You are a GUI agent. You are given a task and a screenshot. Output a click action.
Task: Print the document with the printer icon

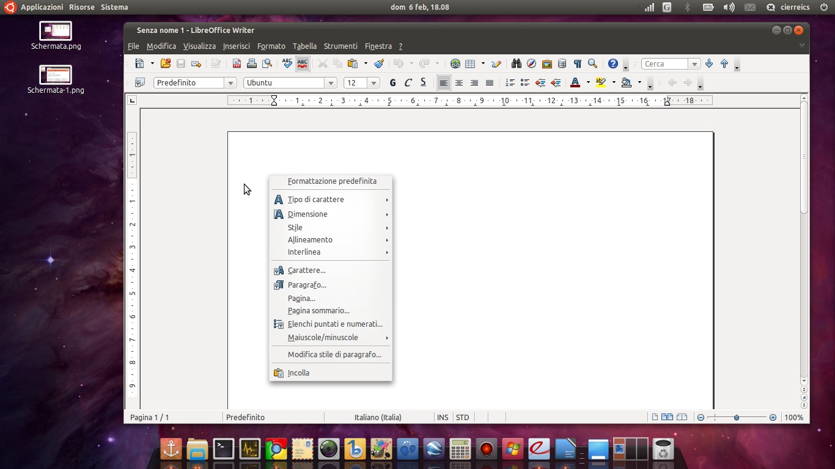click(x=252, y=64)
